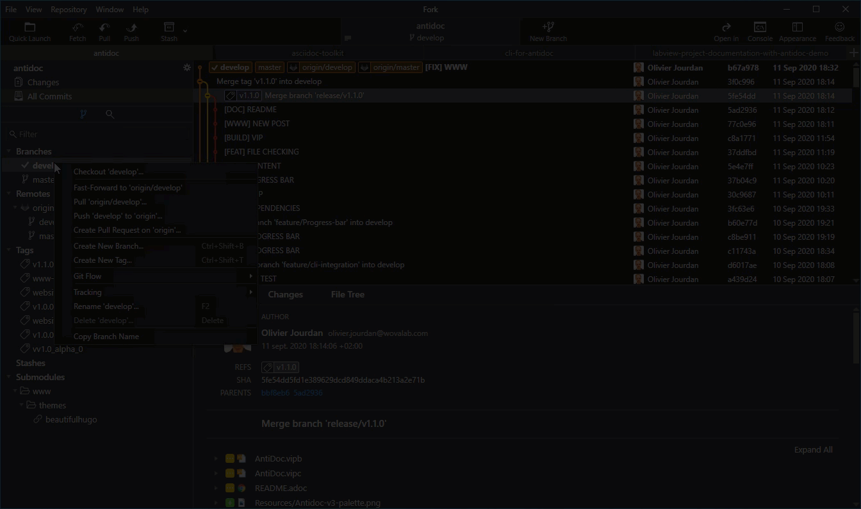
Task: Select the Stashes section
Action: coord(31,363)
